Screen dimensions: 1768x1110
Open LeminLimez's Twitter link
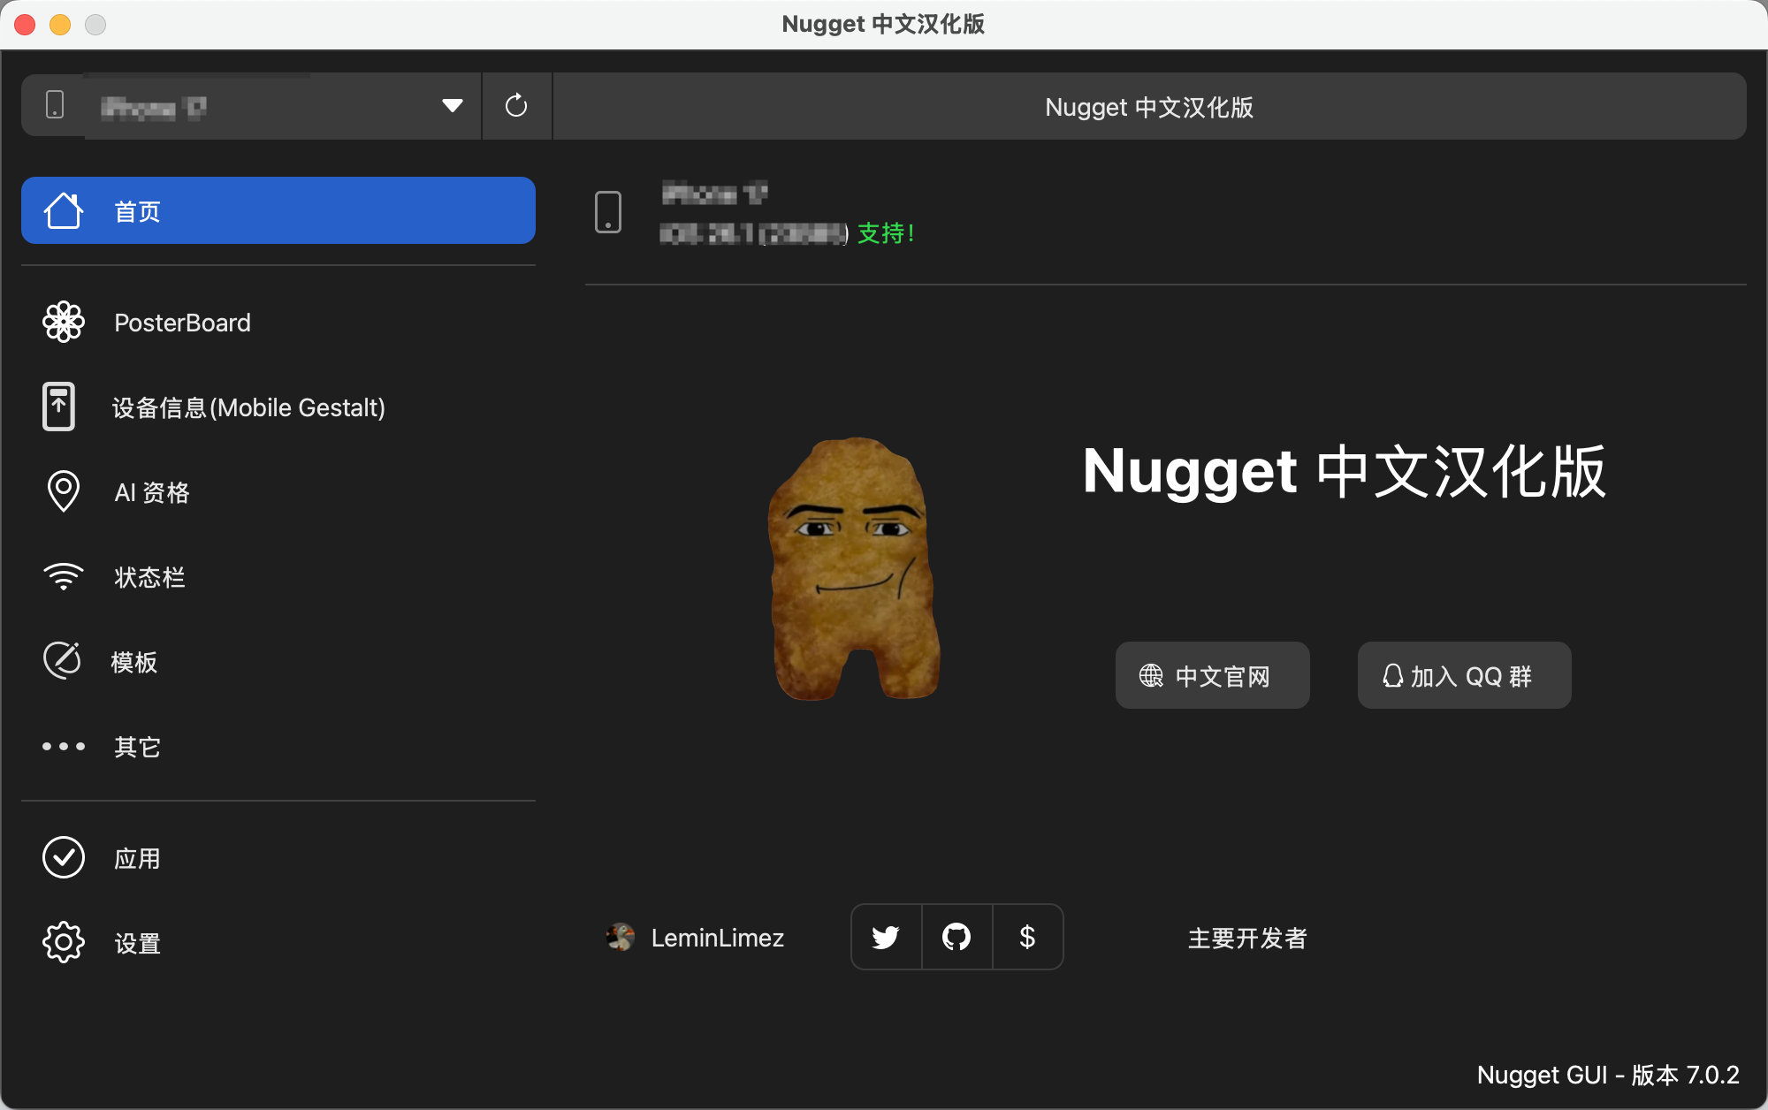pos(886,937)
